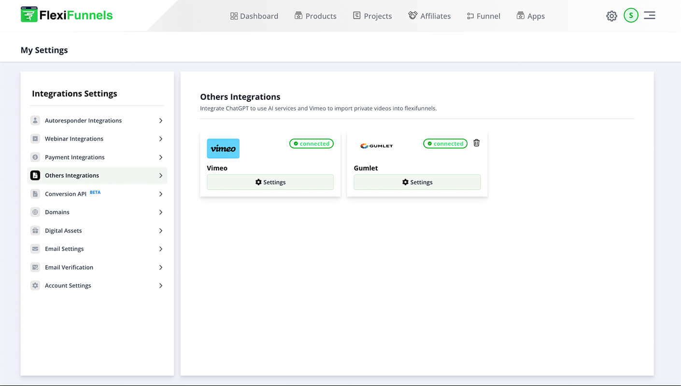Select the Payment Integrations card icon
The height and width of the screenshot is (386, 681).
click(x=35, y=157)
